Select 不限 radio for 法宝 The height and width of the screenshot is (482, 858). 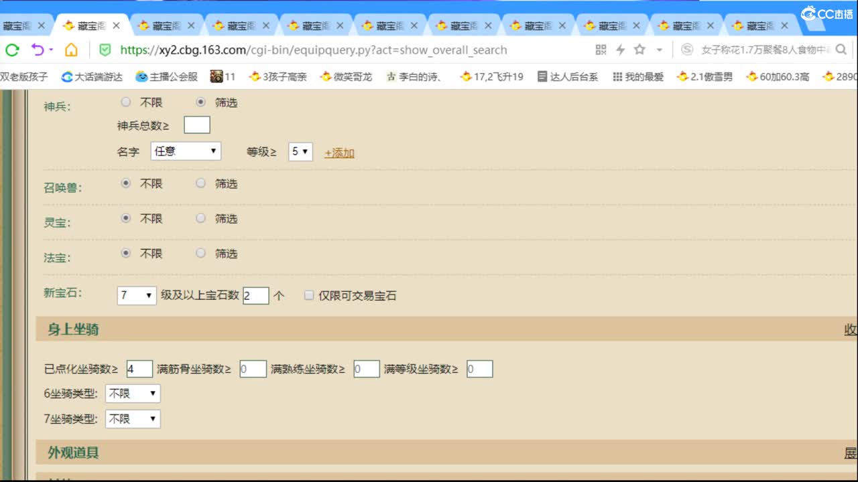coord(126,253)
